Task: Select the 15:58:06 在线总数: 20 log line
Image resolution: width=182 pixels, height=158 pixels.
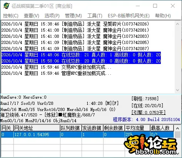Action: pyautogui.click(x=81, y=61)
